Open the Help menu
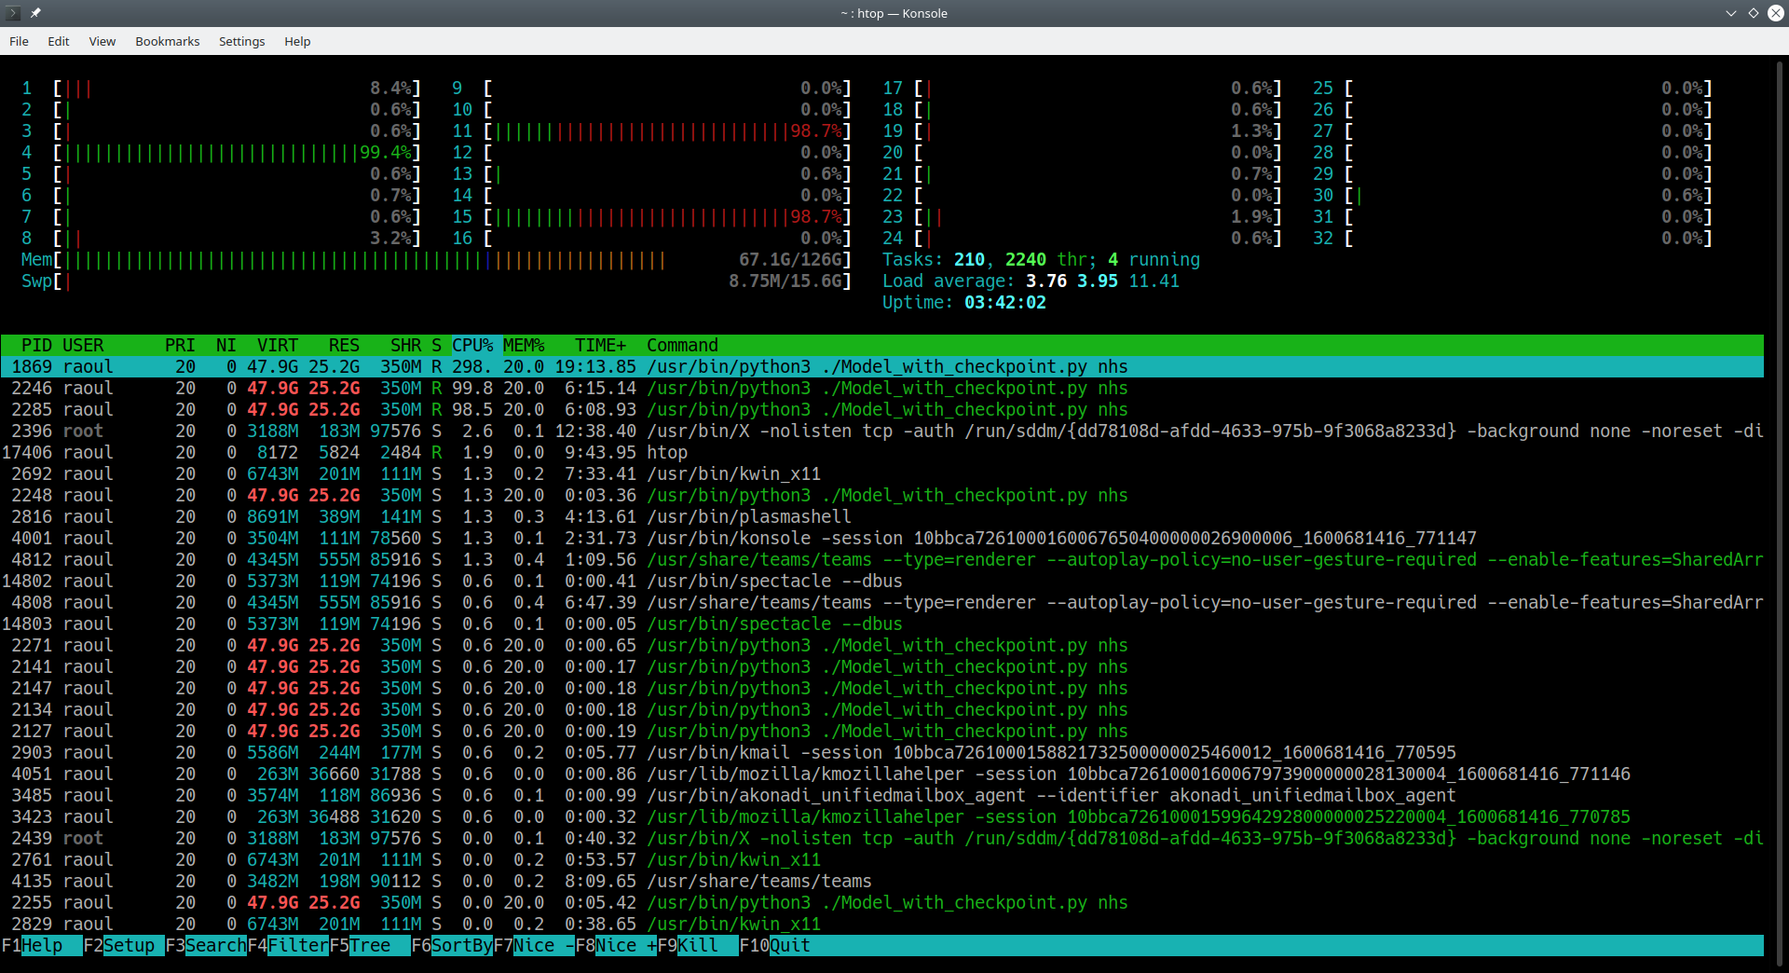The image size is (1789, 973). (x=297, y=41)
